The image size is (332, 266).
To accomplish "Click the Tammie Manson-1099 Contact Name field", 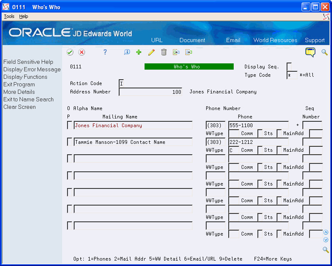I will coord(133,142).
